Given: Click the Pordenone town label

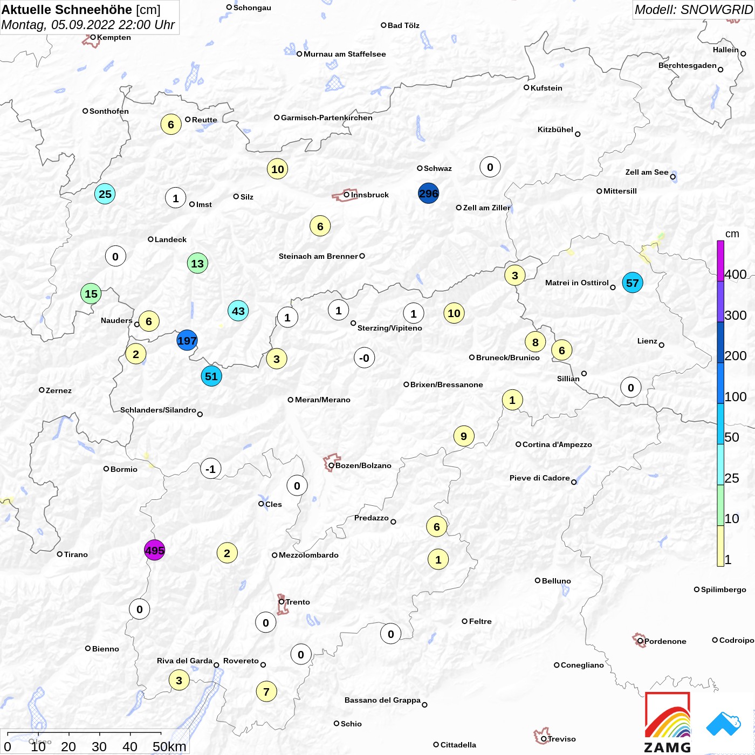Looking at the screenshot, I should (665, 641).
